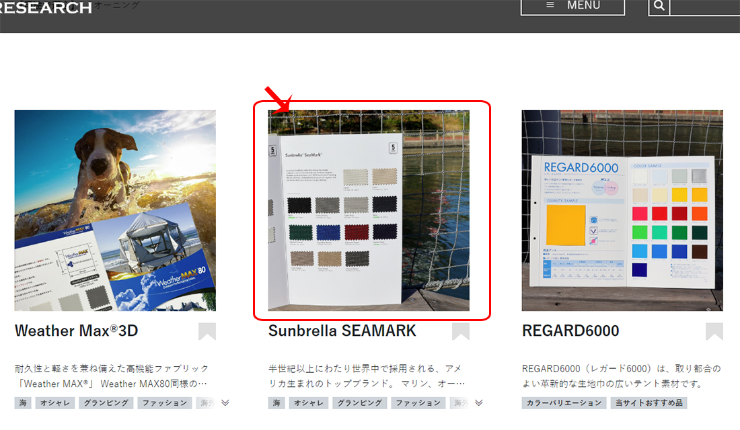
Task: Click the Weather Max 3D description text
Action: (112, 376)
